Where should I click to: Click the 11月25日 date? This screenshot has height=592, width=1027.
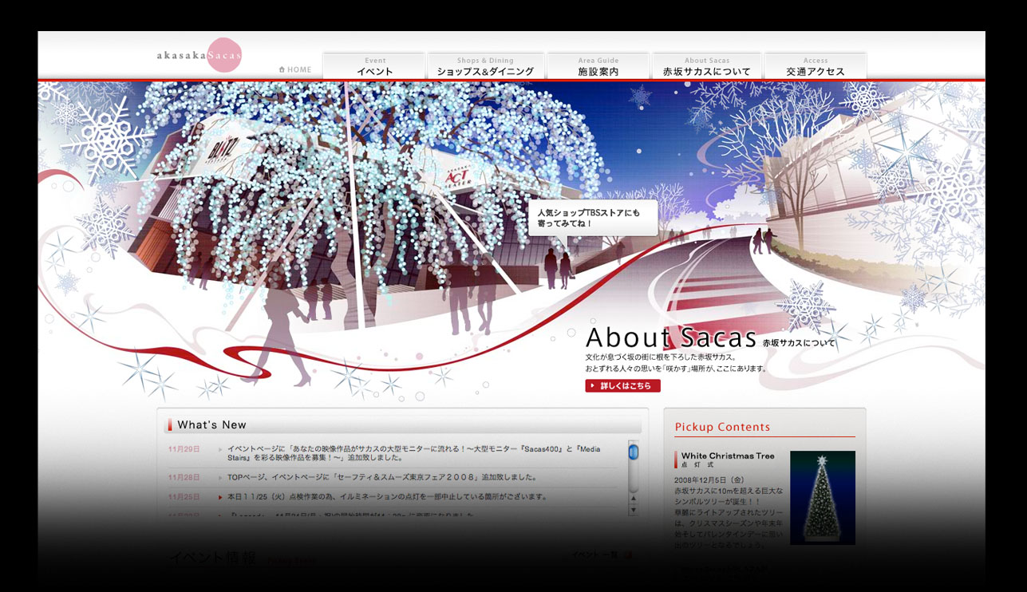184,496
